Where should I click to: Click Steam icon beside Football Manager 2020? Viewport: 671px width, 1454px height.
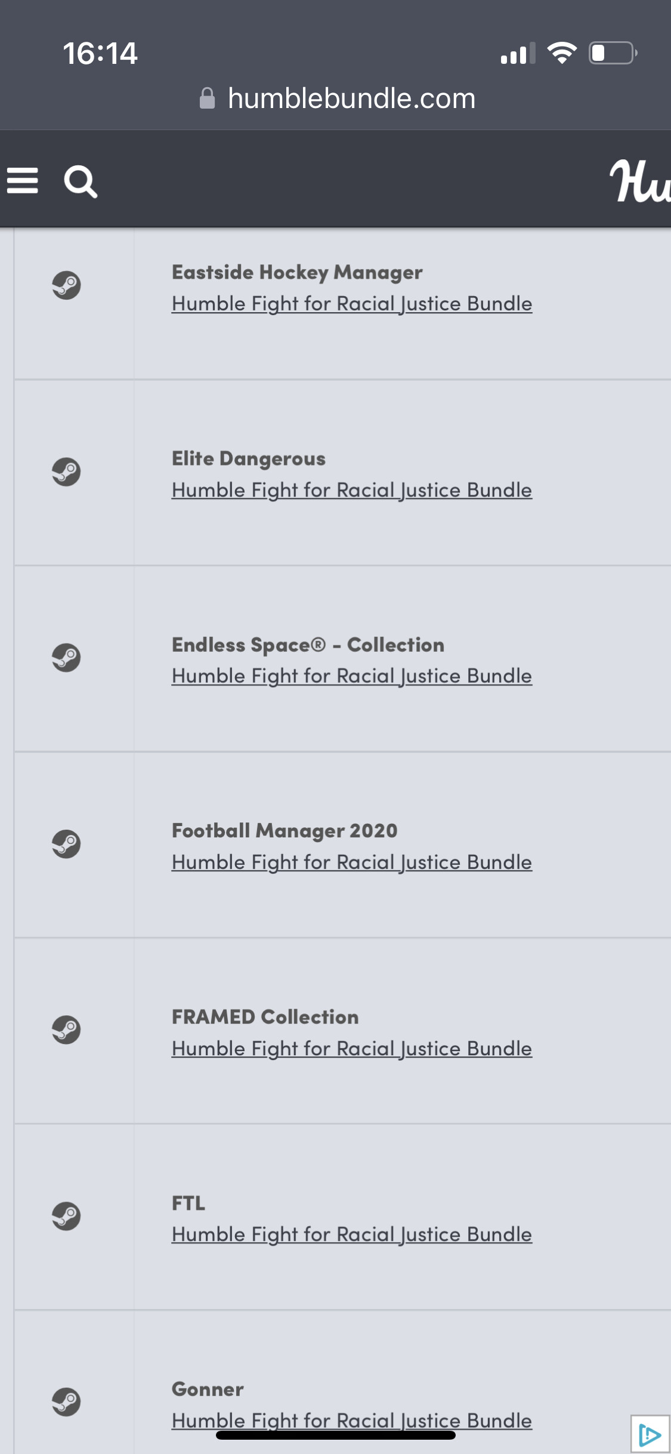coord(66,844)
